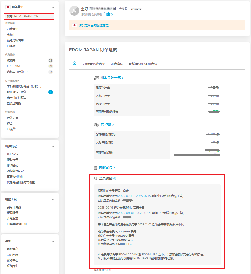Open 联络我们
Screen dimensions: 251x274
coord(12,266)
